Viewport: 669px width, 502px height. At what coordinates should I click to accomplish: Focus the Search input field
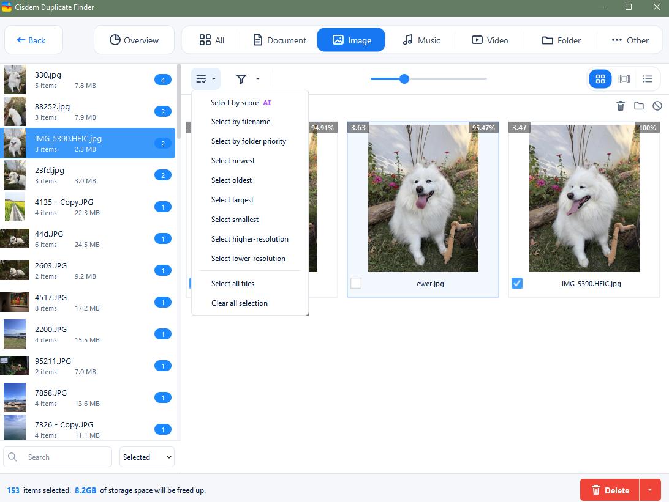(x=58, y=457)
